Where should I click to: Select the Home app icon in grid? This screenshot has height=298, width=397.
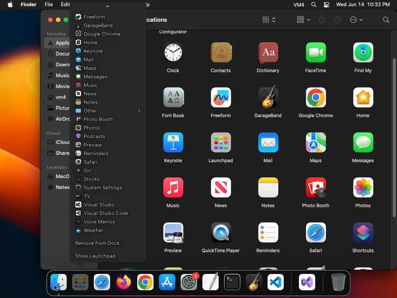coord(363,97)
